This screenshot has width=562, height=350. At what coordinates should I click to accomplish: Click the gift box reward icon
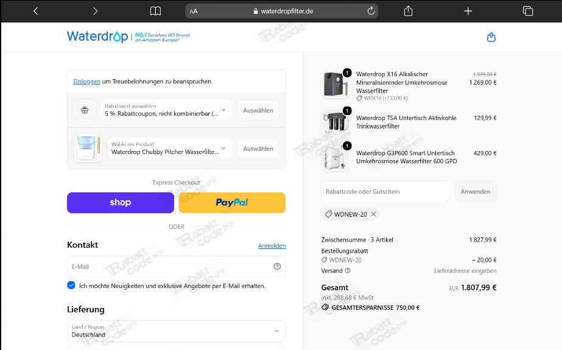tap(85, 110)
